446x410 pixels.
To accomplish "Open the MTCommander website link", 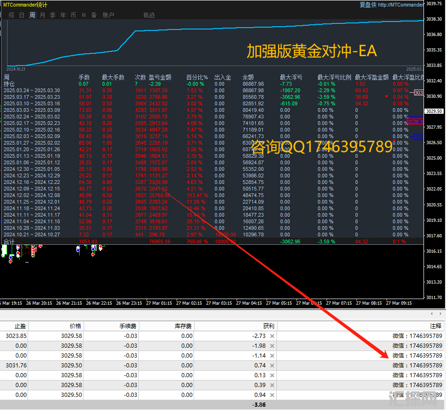I will click(400, 5).
